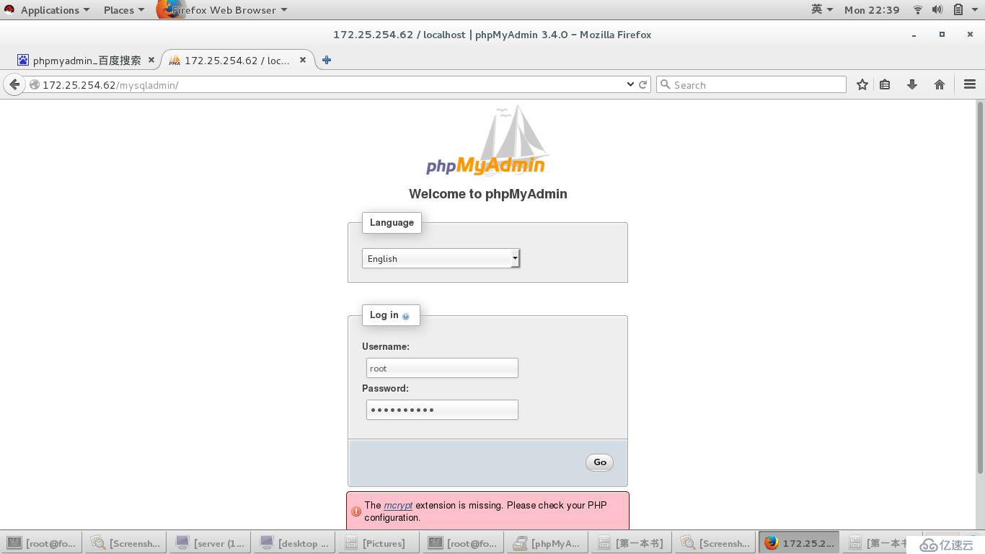Open the Mon 22:39 clock calendar
The height and width of the screenshot is (554, 985).
click(872, 9)
